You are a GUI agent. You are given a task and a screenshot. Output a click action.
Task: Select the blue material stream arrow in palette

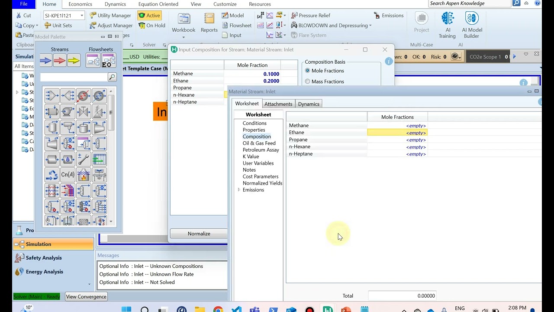click(45, 61)
